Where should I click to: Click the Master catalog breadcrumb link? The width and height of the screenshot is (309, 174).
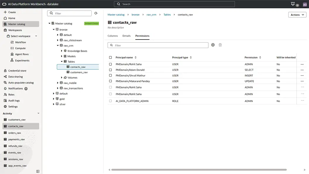(116, 15)
